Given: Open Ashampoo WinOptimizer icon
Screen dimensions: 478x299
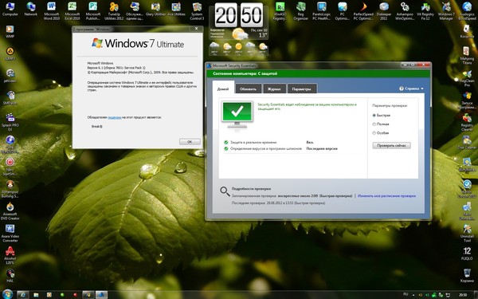Looking at the screenshot, I should (x=405, y=10).
